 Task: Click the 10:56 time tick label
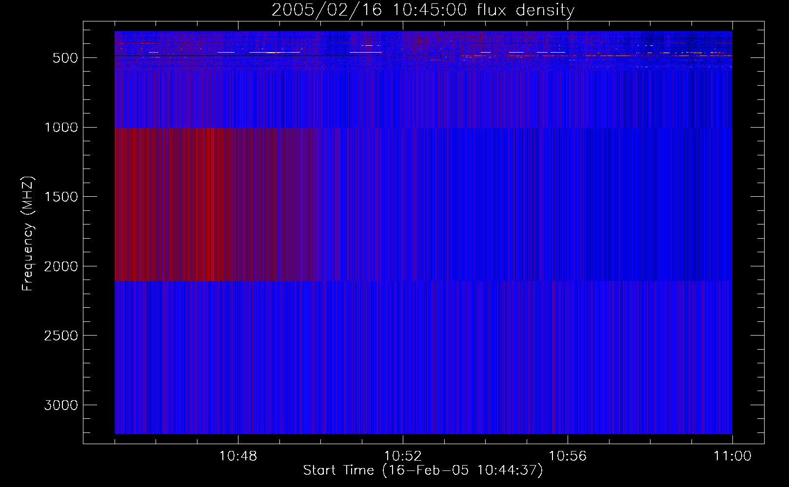[568, 456]
